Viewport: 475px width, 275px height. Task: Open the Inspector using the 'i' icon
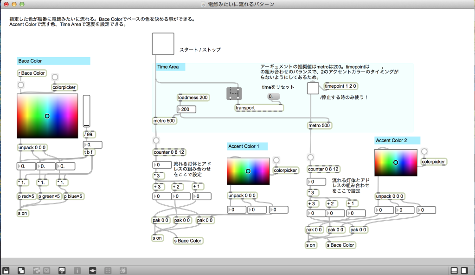point(77,270)
